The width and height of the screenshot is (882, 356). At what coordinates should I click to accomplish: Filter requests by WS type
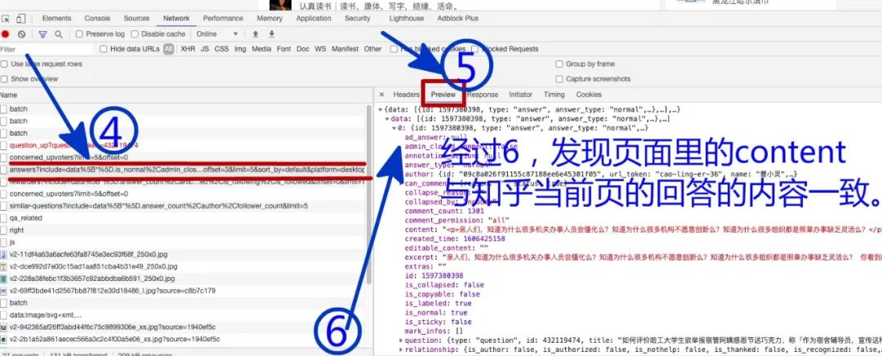coord(320,49)
